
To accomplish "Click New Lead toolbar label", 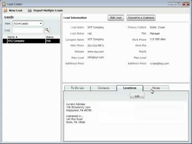I will tap(16, 10).
